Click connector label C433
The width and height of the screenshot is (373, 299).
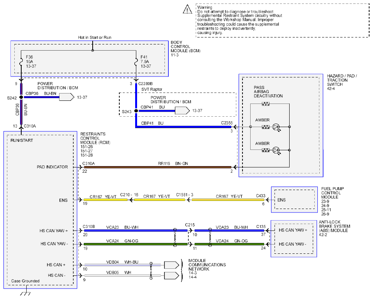261,196
